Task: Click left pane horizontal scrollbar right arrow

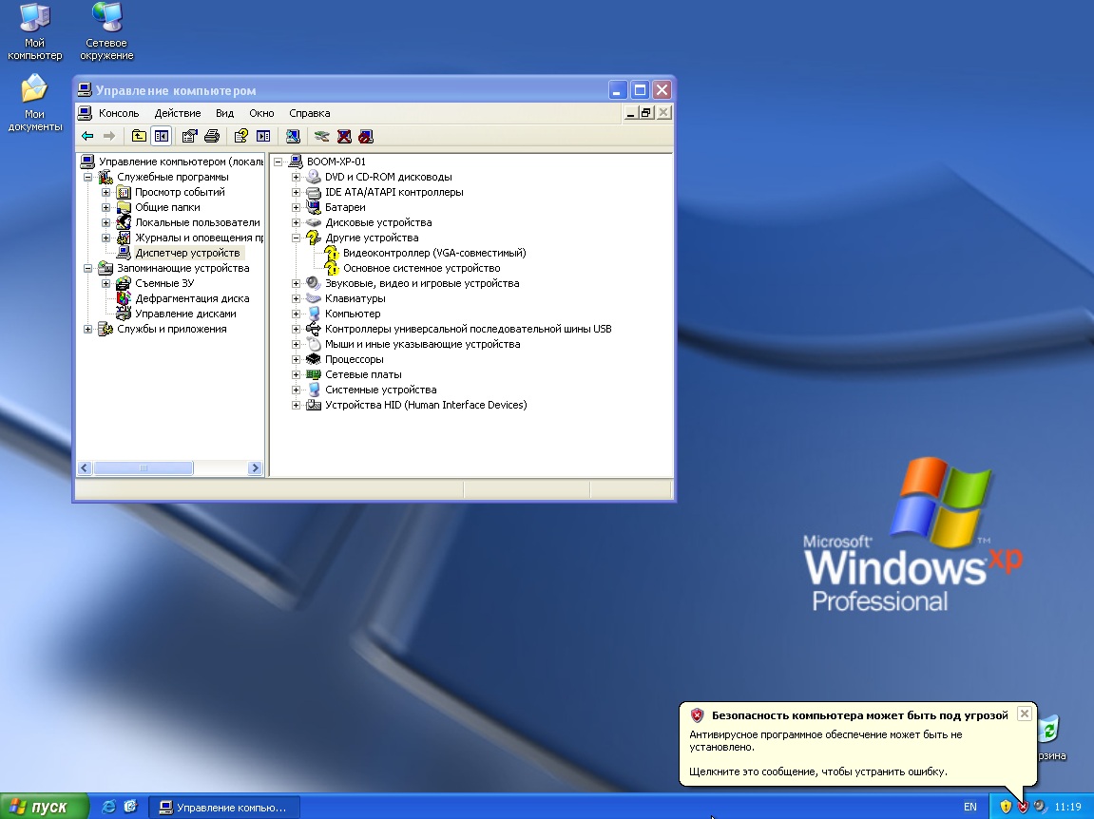Action: 255,468
